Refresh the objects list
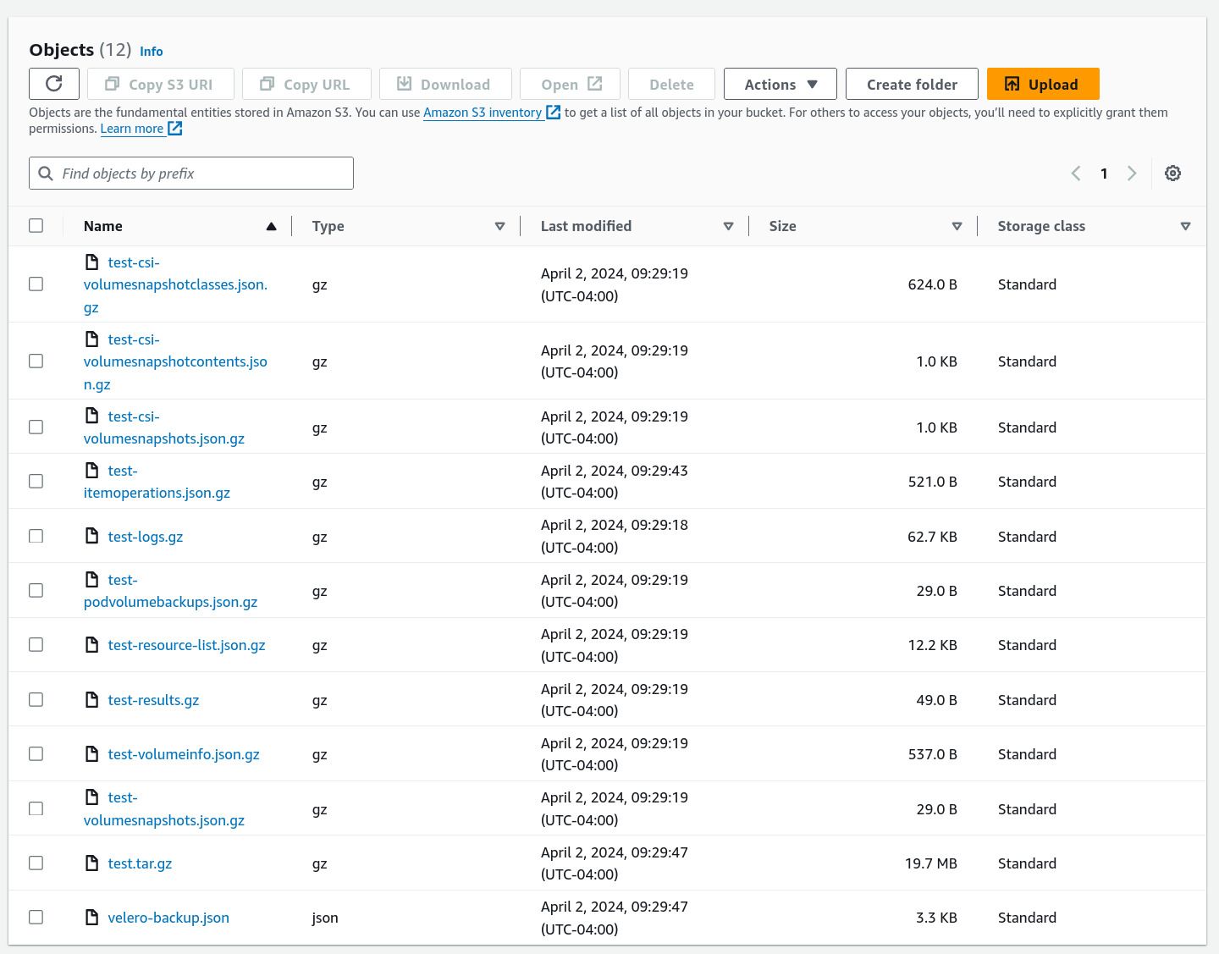1219x954 pixels. (x=53, y=84)
